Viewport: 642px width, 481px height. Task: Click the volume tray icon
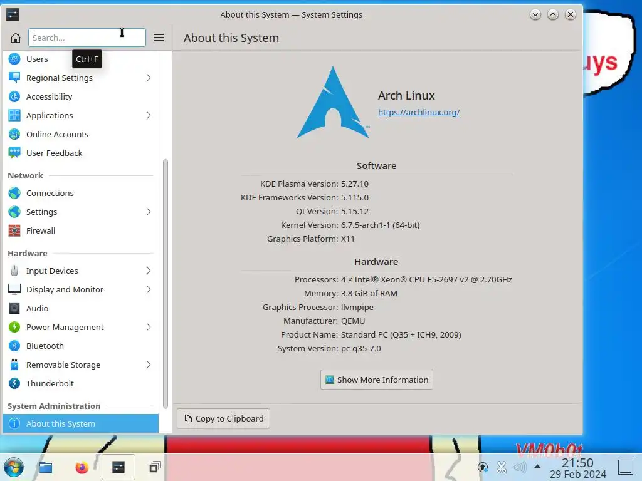pos(520,467)
